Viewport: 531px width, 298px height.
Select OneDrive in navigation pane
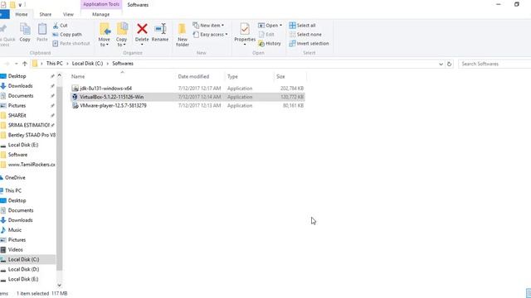point(15,178)
